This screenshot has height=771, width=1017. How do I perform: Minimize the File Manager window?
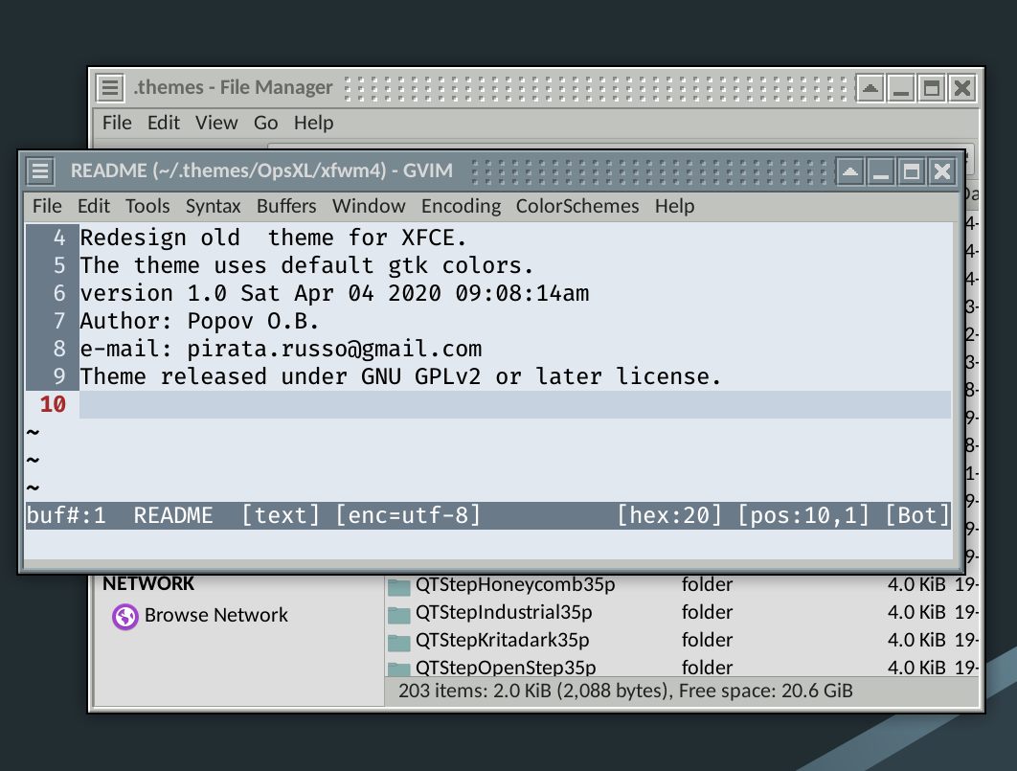pos(901,87)
